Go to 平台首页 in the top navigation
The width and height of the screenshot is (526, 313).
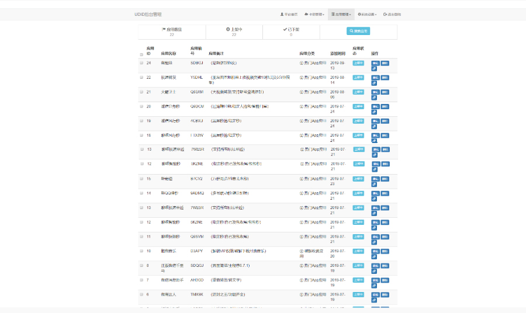pos(289,14)
